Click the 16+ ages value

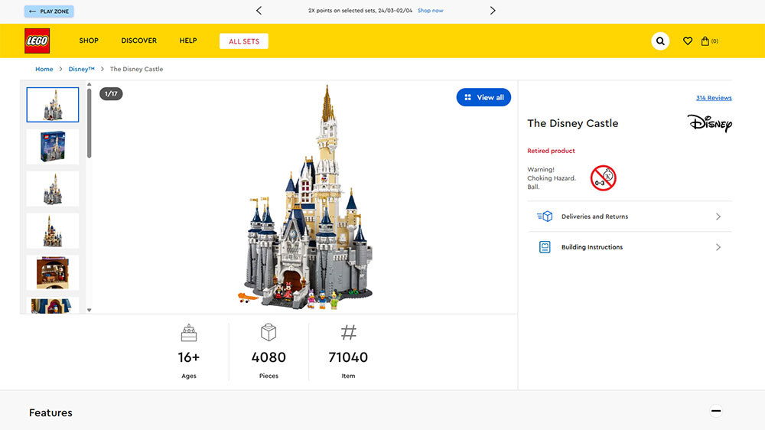pos(189,357)
